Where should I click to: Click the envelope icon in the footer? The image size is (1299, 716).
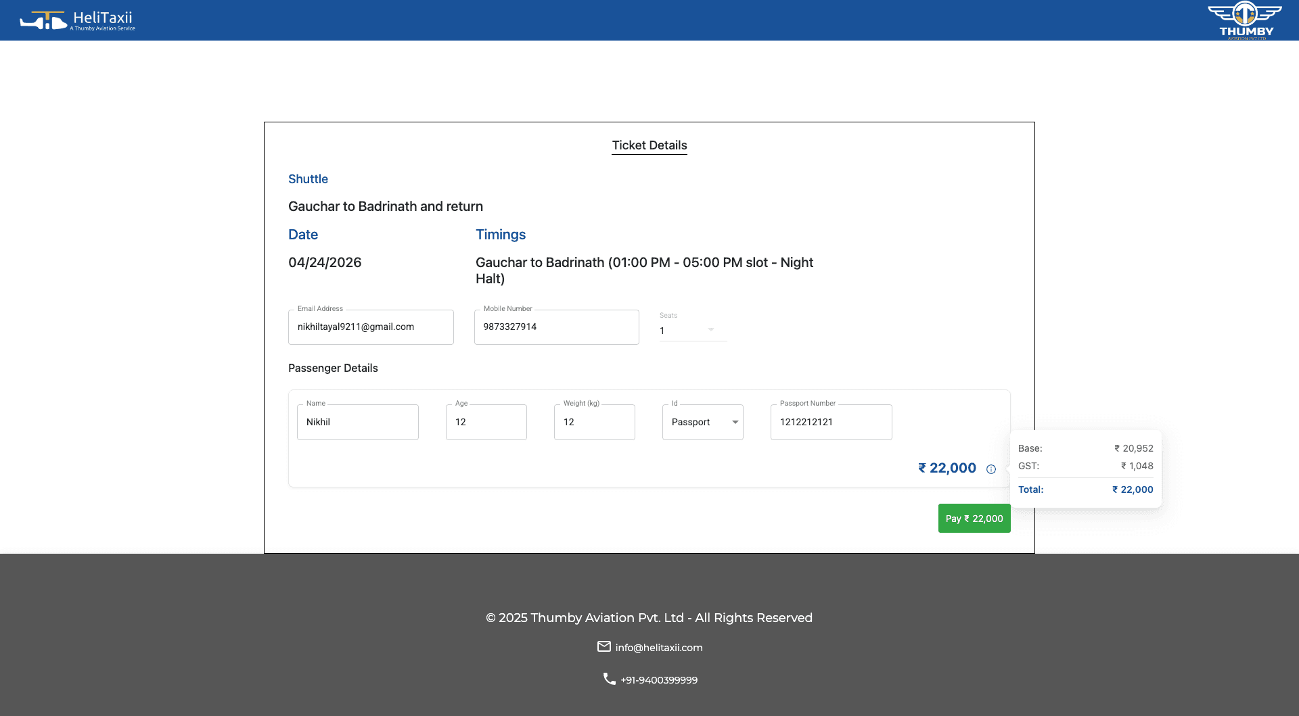tap(604, 646)
